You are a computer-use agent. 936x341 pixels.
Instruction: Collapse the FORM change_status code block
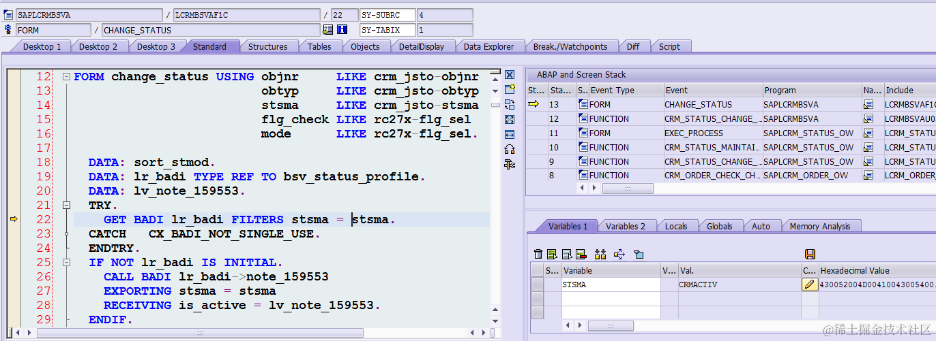tap(66, 77)
